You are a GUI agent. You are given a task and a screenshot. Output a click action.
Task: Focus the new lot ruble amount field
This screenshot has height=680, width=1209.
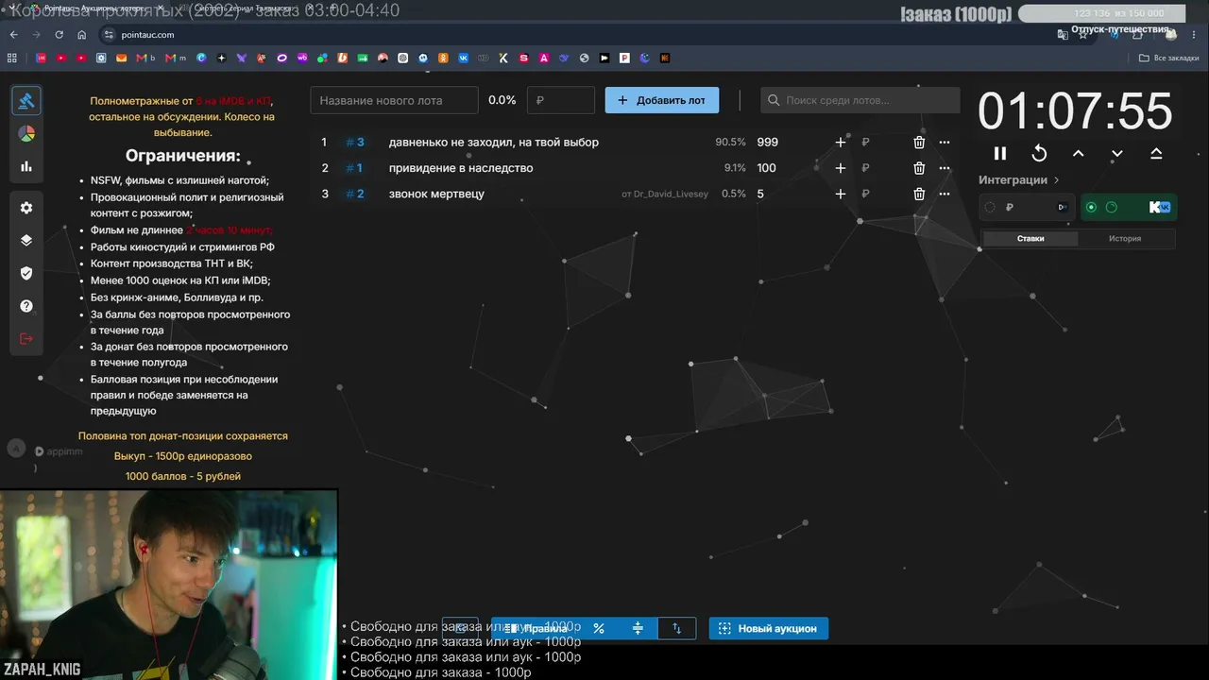tap(561, 100)
